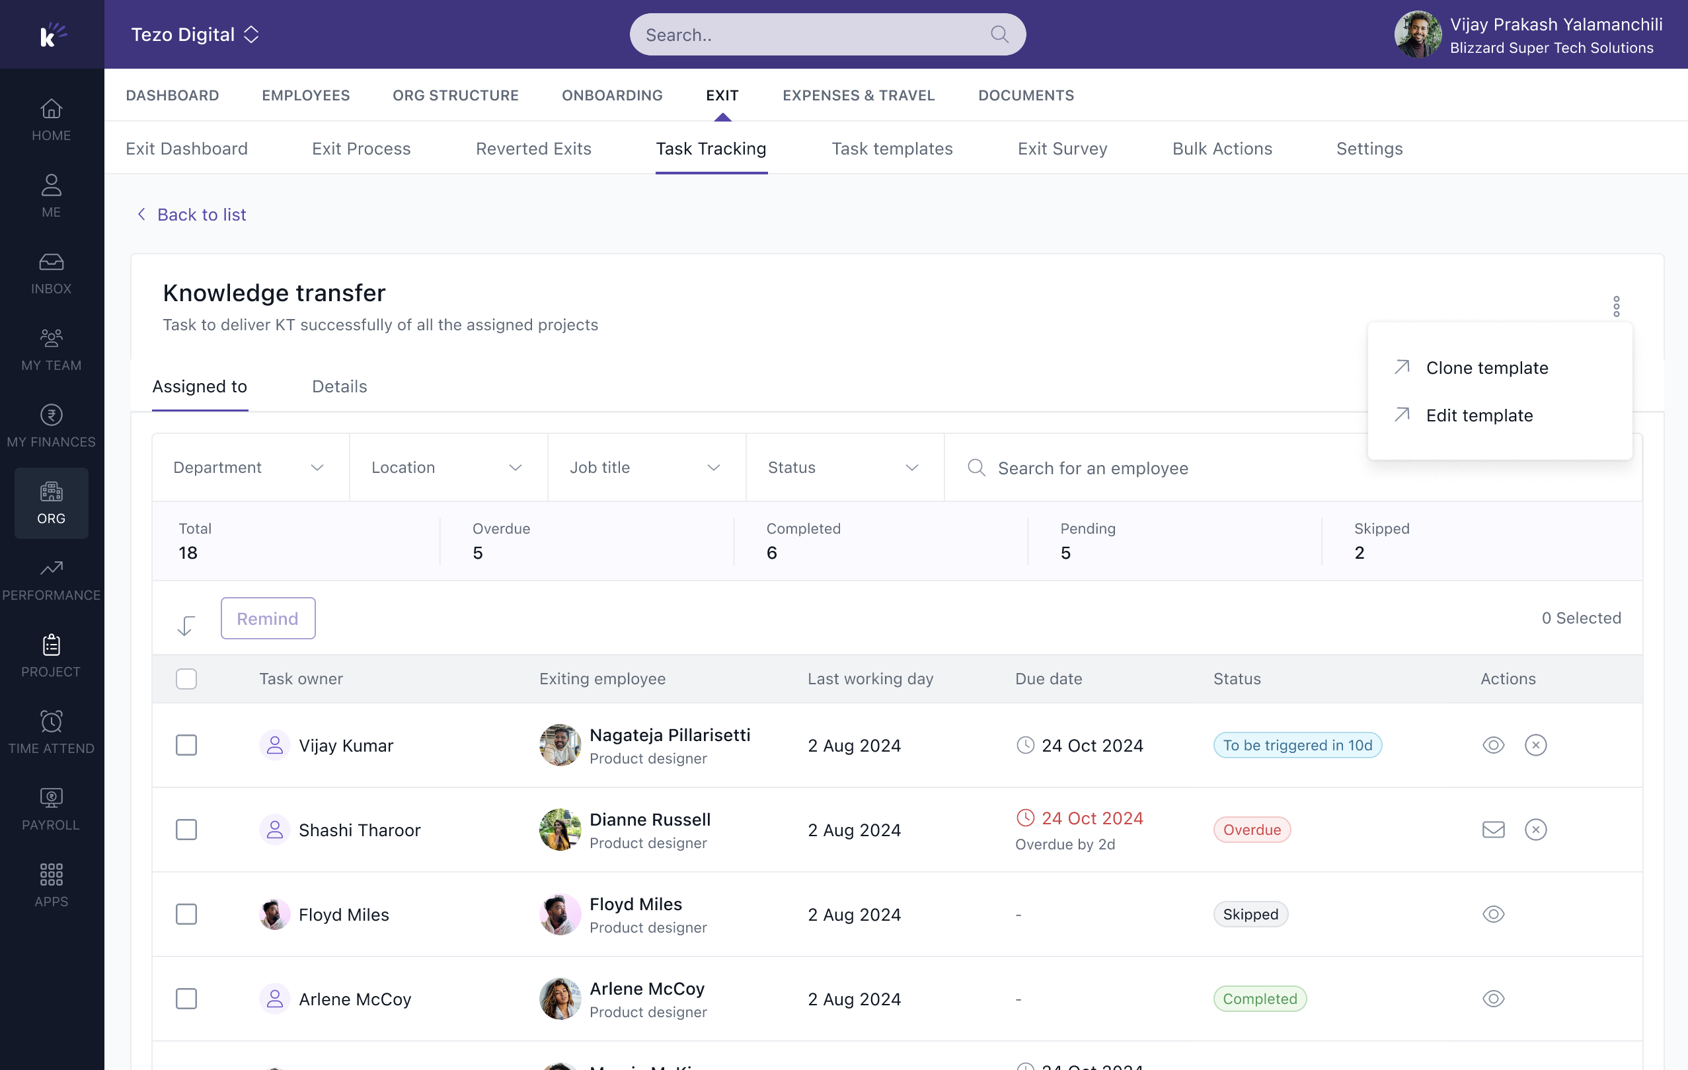Viewport: 1688px width, 1070px height.
Task: Select the Shashi Tharoor row checkbox
Action: pyautogui.click(x=186, y=830)
